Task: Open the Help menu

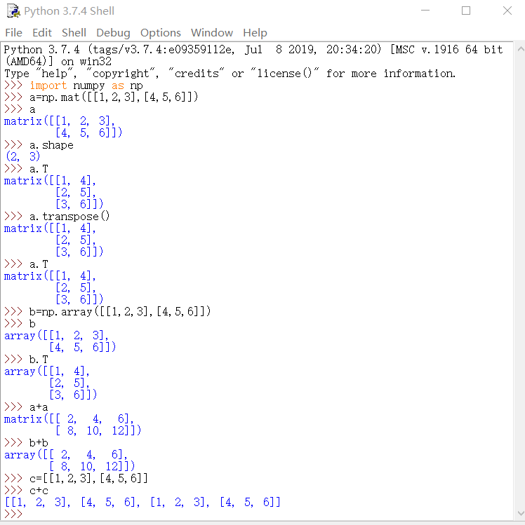Action: (x=255, y=32)
